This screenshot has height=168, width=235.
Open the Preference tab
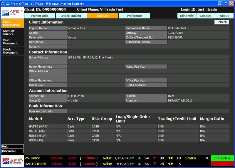coord(134,16)
